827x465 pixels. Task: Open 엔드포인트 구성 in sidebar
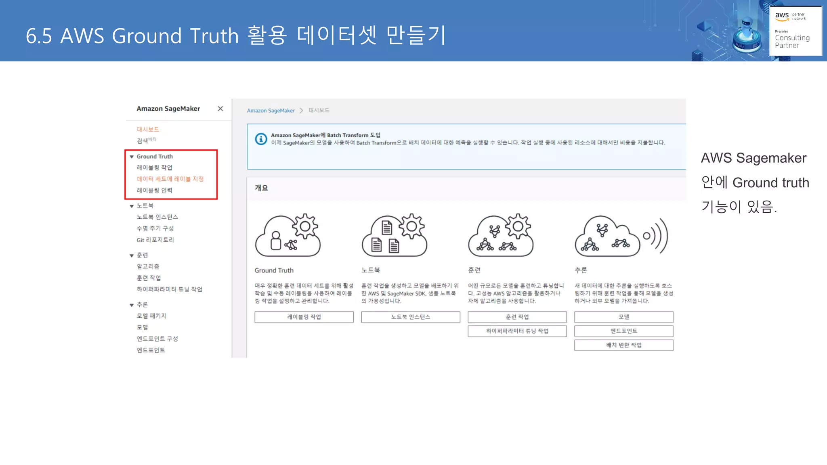click(x=157, y=339)
